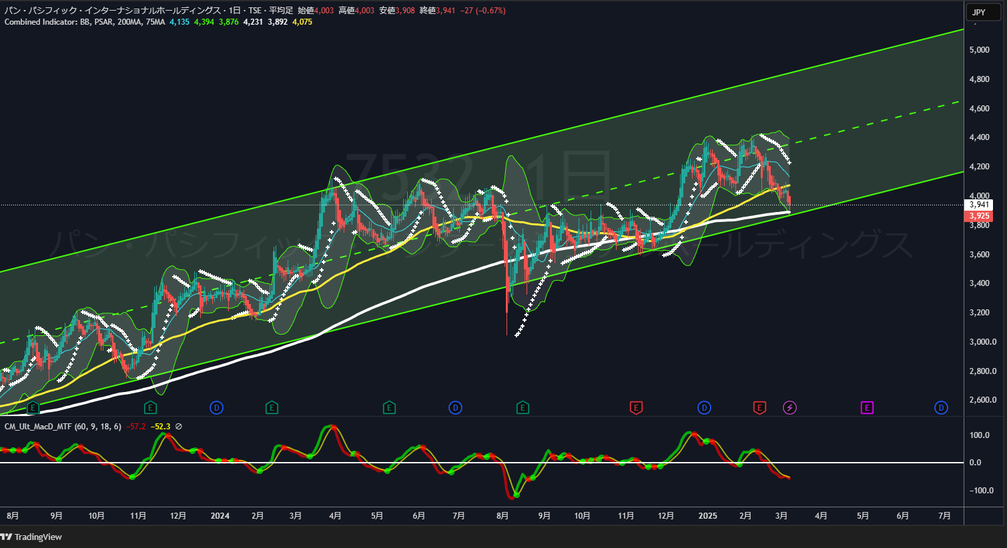Open the dividend marker at end of June 2024
Screen dimensions: 1007x548
tap(455, 407)
